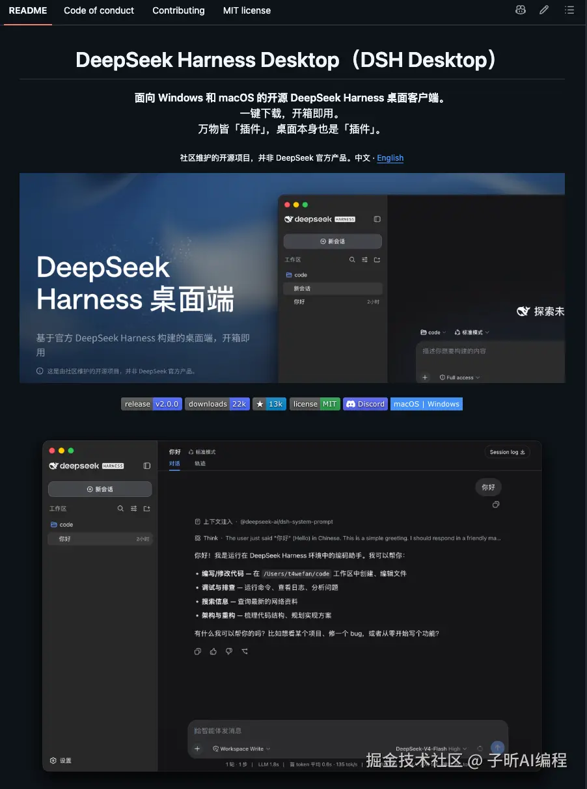Expand the Think reasoning row

pyautogui.click(x=348, y=539)
